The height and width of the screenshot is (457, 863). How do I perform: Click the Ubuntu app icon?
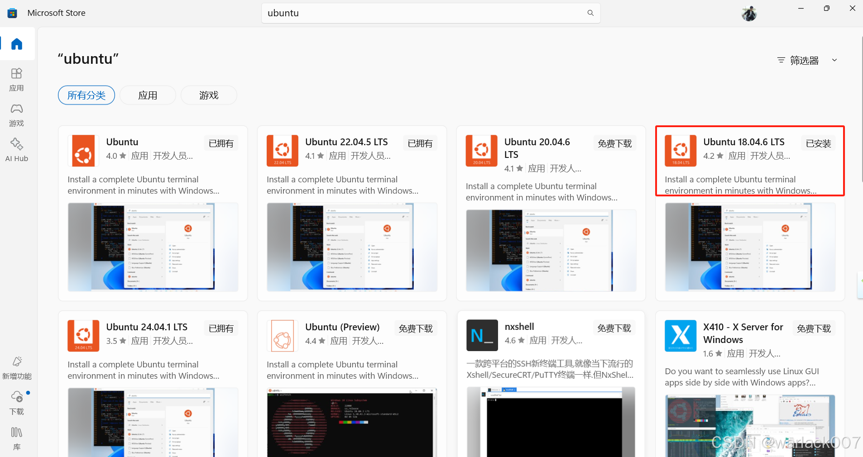click(x=83, y=151)
